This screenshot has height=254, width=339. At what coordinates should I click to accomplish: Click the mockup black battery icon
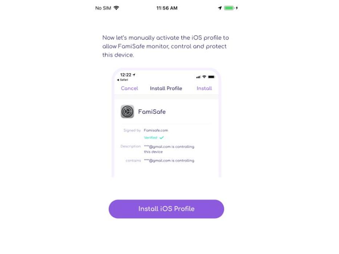(211, 77)
